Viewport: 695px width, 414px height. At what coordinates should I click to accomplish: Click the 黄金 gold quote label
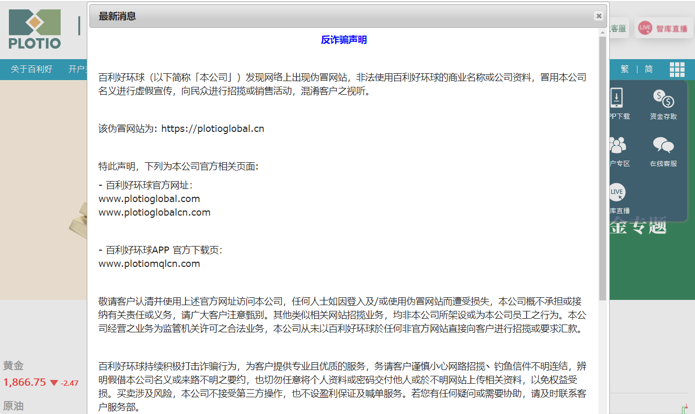pyautogui.click(x=13, y=366)
